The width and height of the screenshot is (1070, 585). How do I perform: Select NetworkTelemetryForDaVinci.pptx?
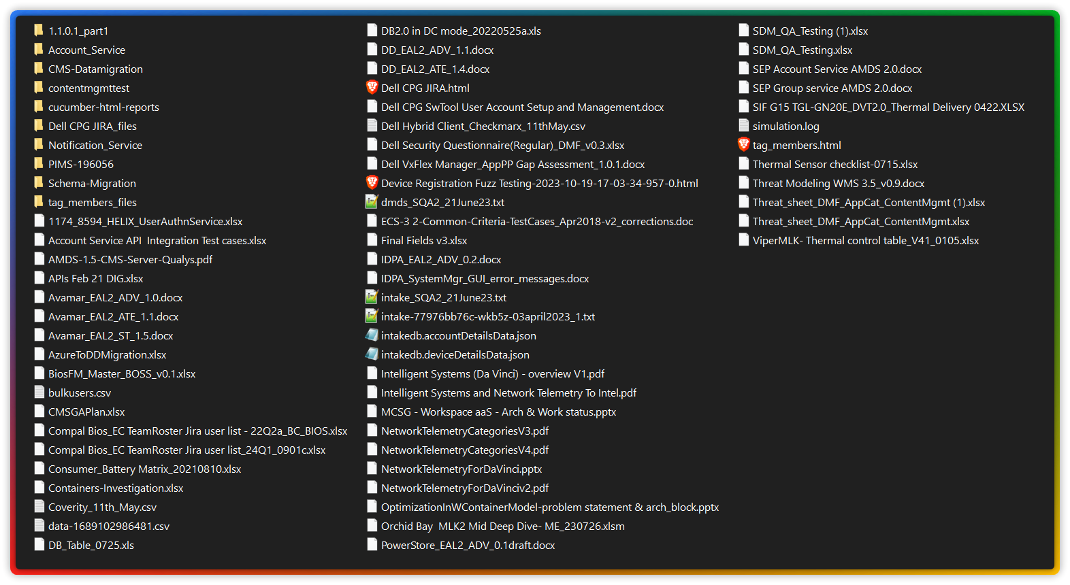[x=461, y=469]
